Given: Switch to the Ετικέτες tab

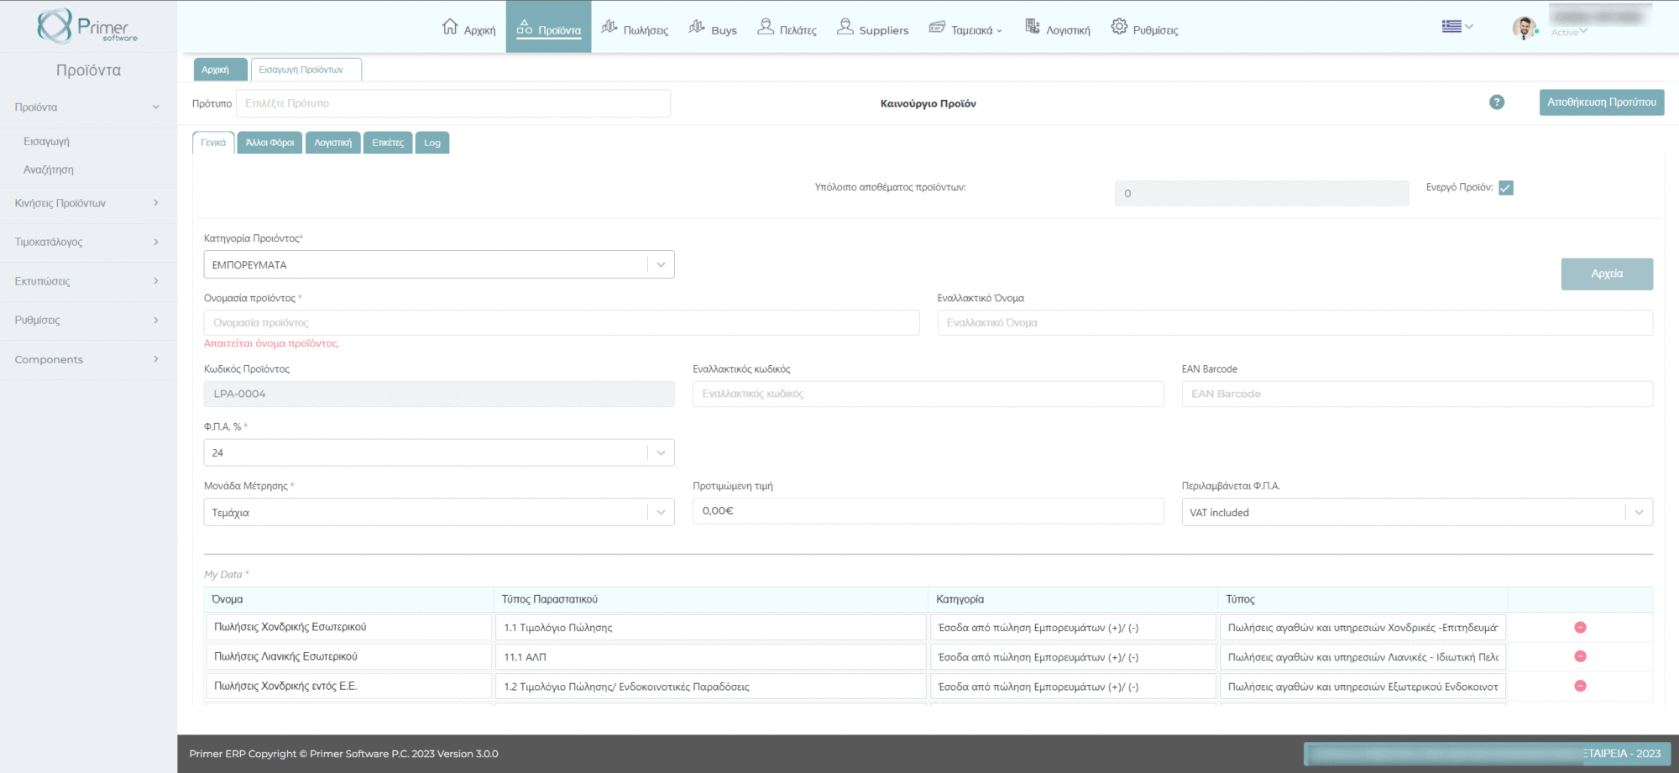Looking at the screenshot, I should 388,143.
